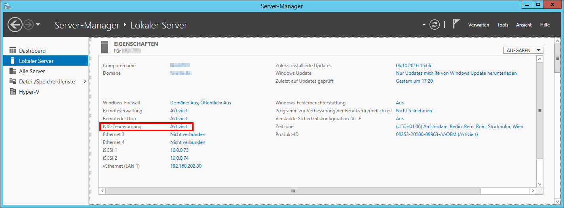
Task: Click the Hyper-V sidebar icon
Action: (x=12, y=92)
